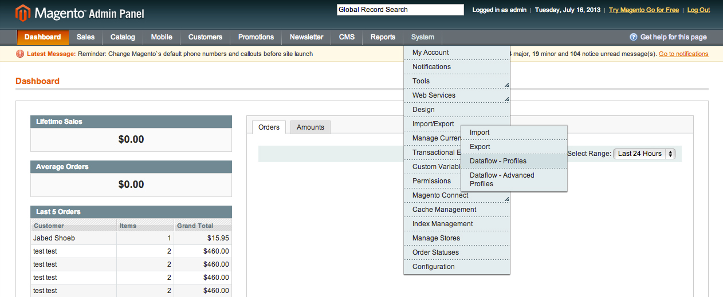Choose Dataflow - Profiles
The width and height of the screenshot is (723, 297).
pos(514,161)
